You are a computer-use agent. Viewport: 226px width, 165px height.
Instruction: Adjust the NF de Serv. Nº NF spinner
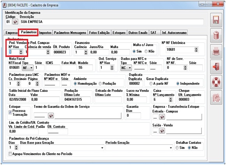[185, 68]
